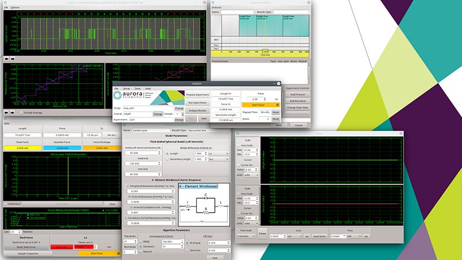Viewport: 462px width, 260px height.
Task: Open the Options menu in the analysis window
Action: coord(15,8)
